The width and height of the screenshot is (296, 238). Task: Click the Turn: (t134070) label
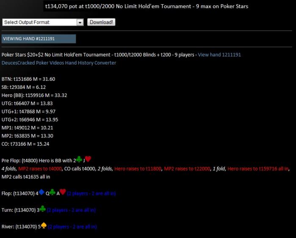coord(19,210)
